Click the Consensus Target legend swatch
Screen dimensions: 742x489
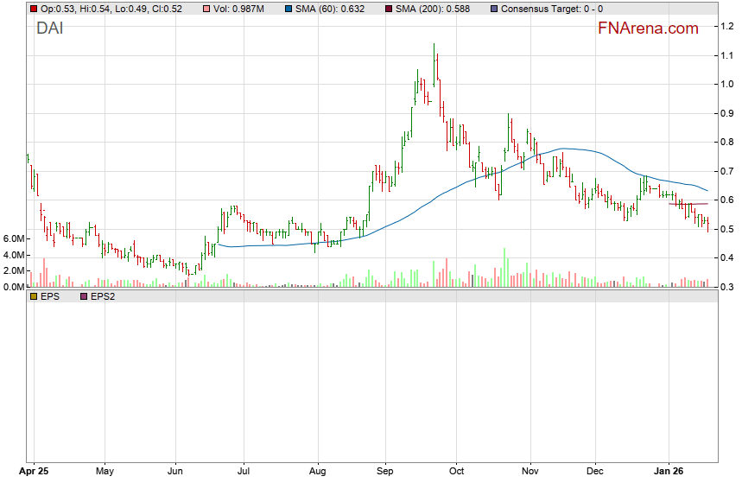(x=493, y=9)
